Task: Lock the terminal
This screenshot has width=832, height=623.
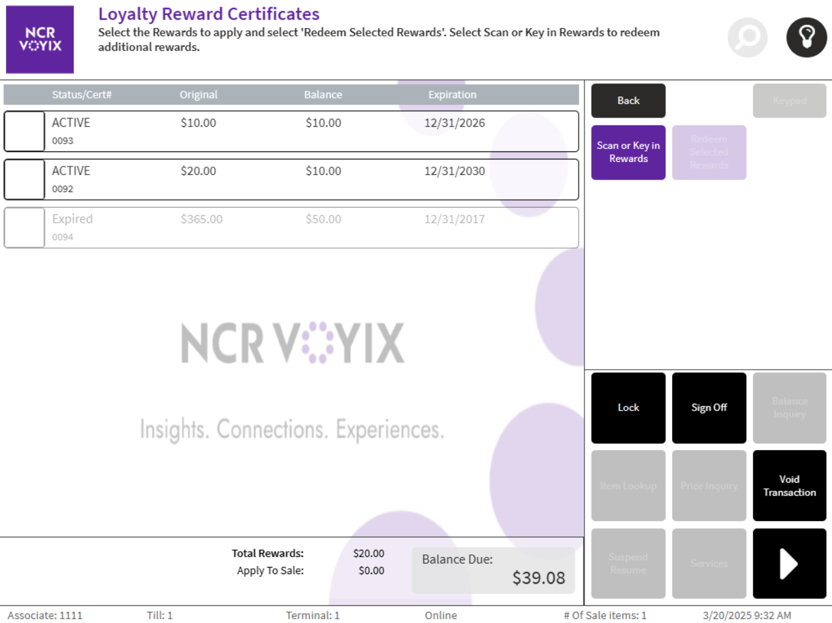Action: [628, 407]
